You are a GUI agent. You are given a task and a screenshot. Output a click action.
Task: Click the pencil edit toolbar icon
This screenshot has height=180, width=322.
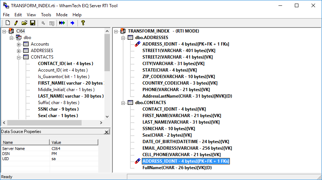[16, 23]
